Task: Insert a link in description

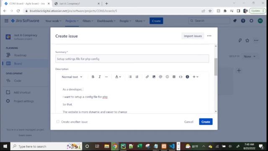Action: click(x=147, y=77)
